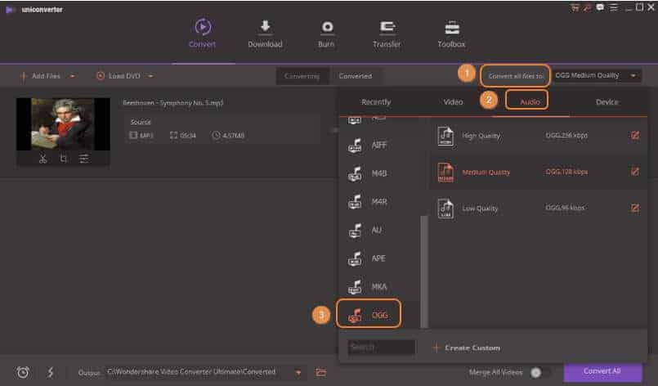Screen dimensions: 658x386
Task: Click the Convert all files to label
Action: point(515,76)
